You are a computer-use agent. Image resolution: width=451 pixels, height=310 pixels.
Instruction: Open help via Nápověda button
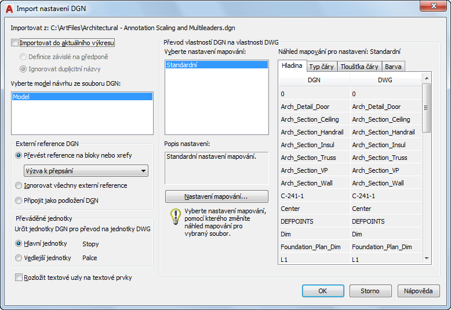419,291
